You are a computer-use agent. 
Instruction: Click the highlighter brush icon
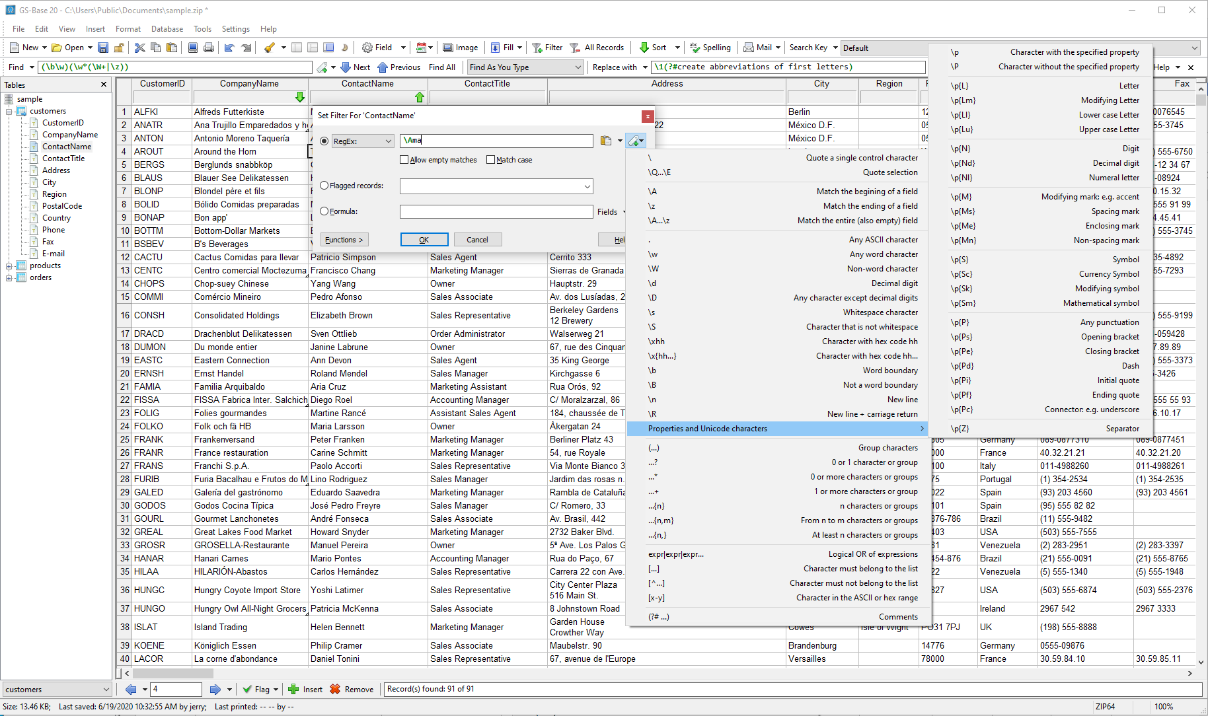tap(269, 48)
